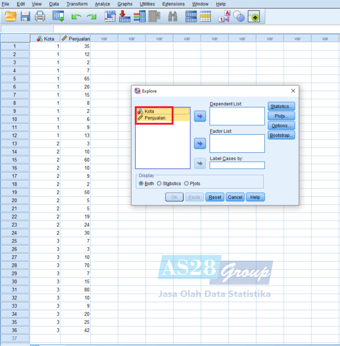Click the Value Labels toolbar icon

(x=224, y=17)
